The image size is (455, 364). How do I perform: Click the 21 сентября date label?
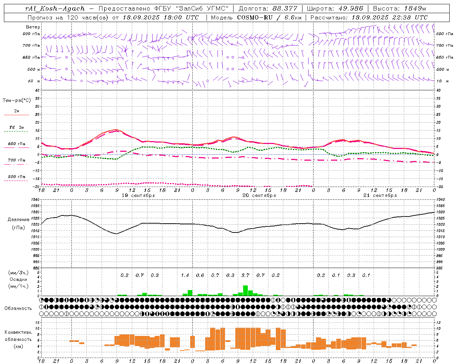click(x=380, y=196)
